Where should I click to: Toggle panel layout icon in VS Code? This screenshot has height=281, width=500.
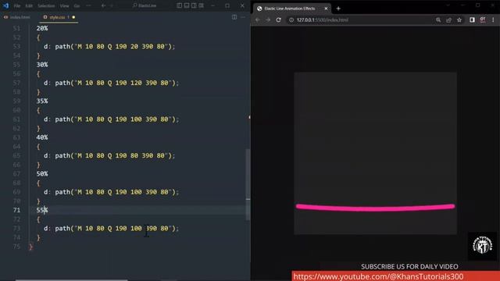click(187, 5)
